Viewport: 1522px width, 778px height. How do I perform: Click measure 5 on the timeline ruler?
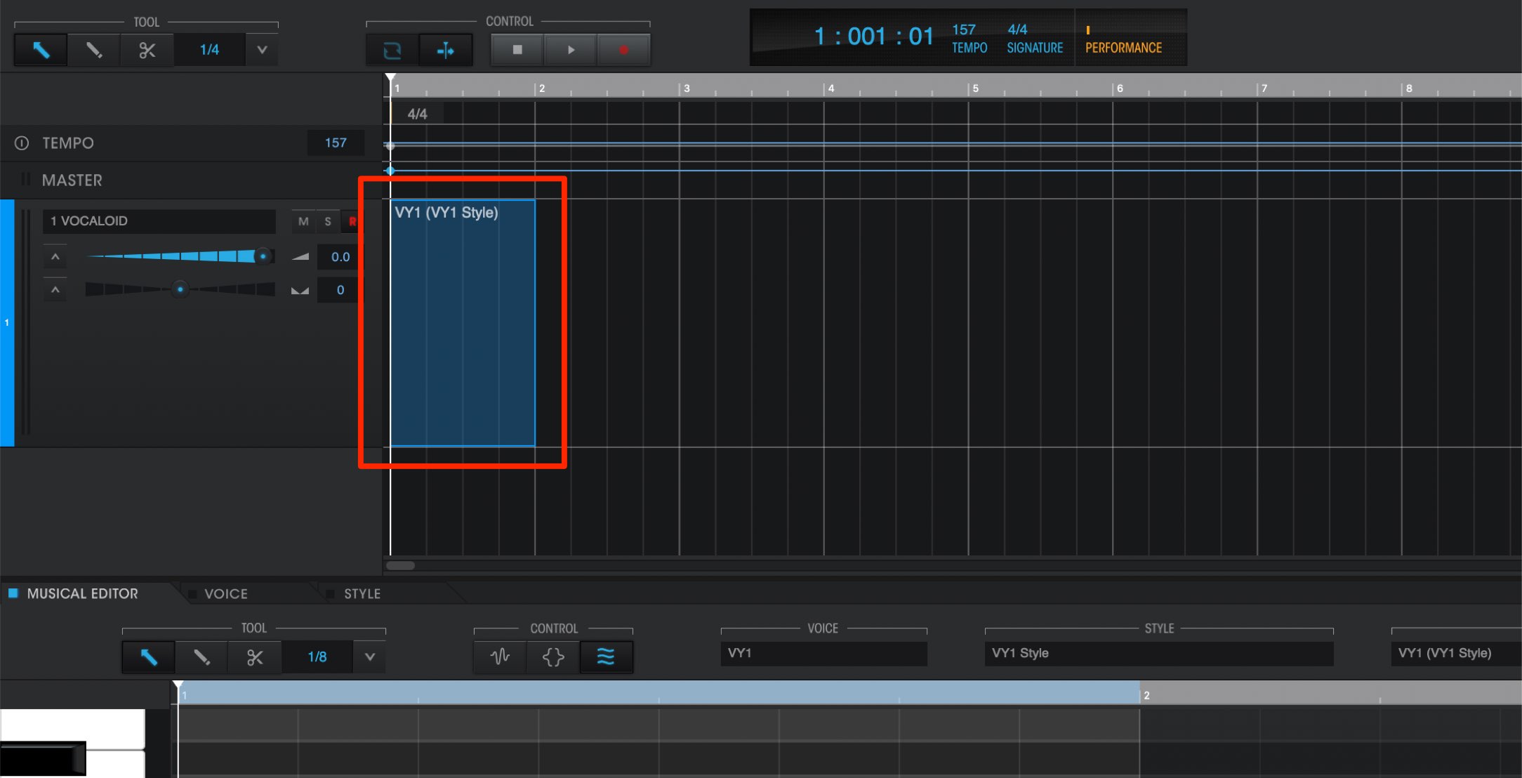coord(975,88)
